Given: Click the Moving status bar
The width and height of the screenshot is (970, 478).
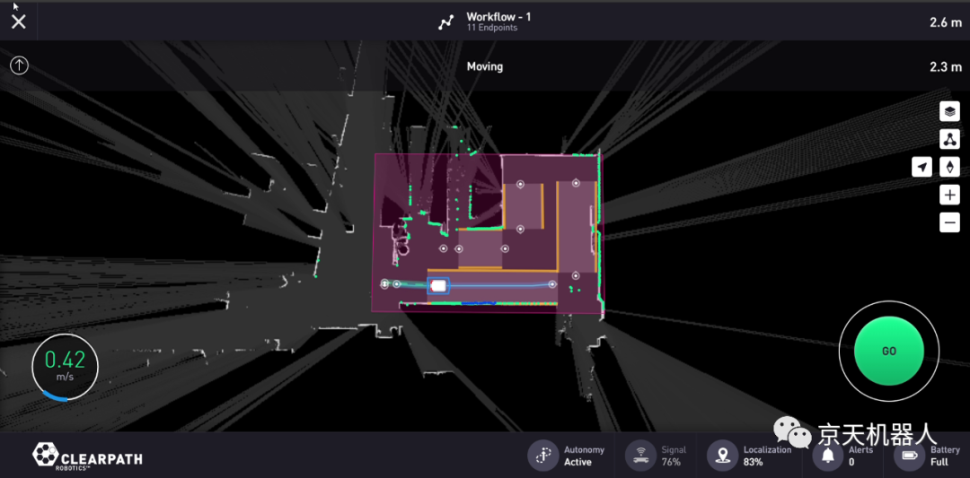Looking at the screenshot, I should 485,66.
